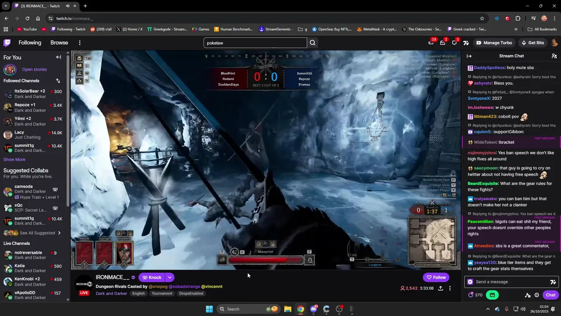Viewport: 561px width, 316px height.
Task: Send the message with Chat button
Action: pyautogui.click(x=550, y=295)
